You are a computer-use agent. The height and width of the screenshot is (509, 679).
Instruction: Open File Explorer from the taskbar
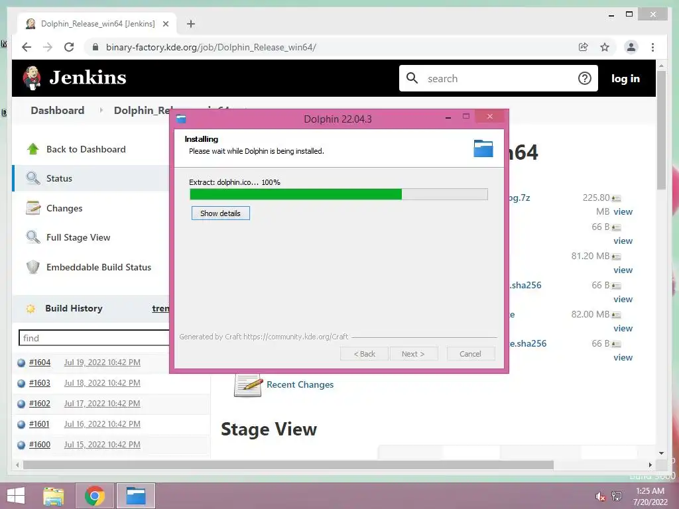pyautogui.click(x=54, y=496)
